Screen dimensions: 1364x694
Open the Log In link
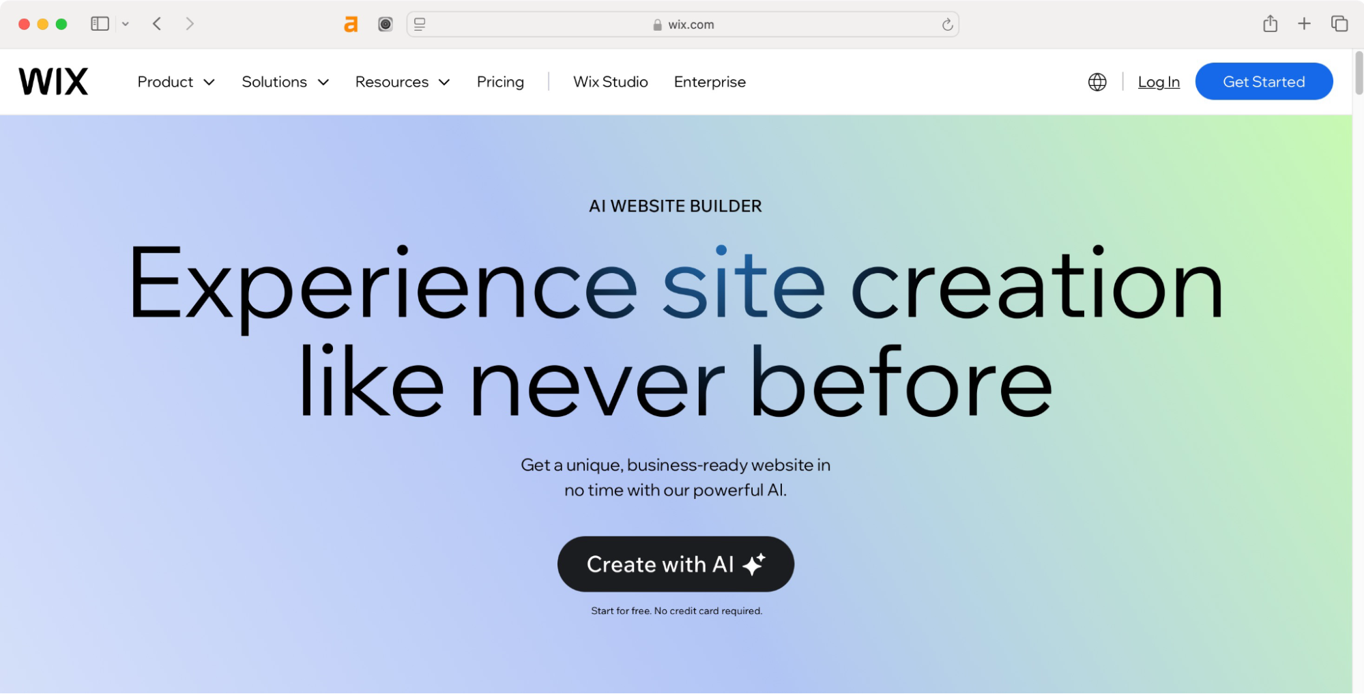pyautogui.click(x=1158, y=81)
